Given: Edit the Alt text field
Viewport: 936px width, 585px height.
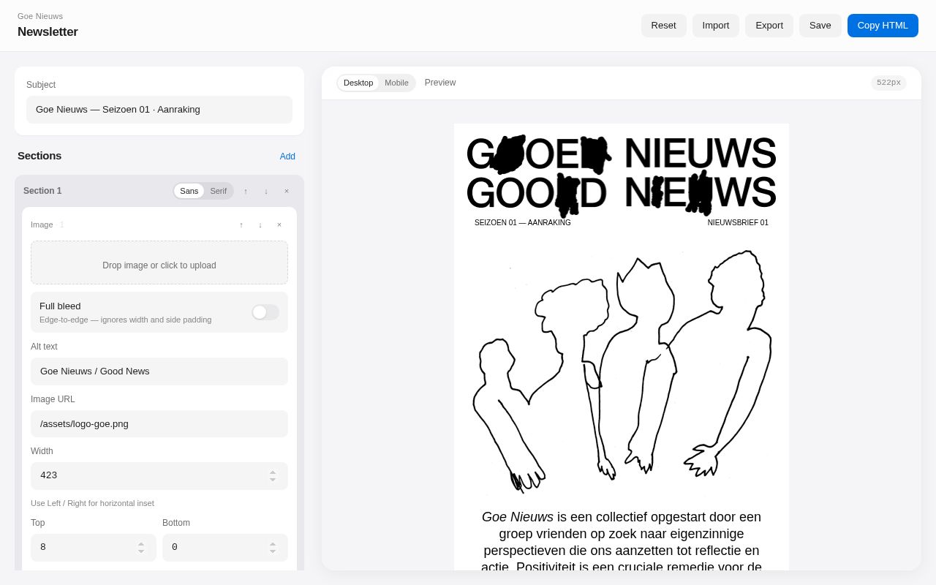Looking at the screenshot, I should pyautogui.click(x=159, y=371).
